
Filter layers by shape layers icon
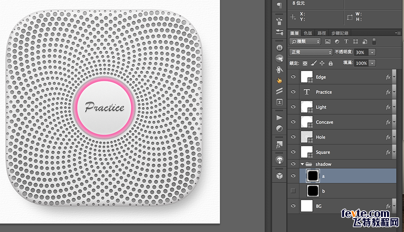[355, 41]
